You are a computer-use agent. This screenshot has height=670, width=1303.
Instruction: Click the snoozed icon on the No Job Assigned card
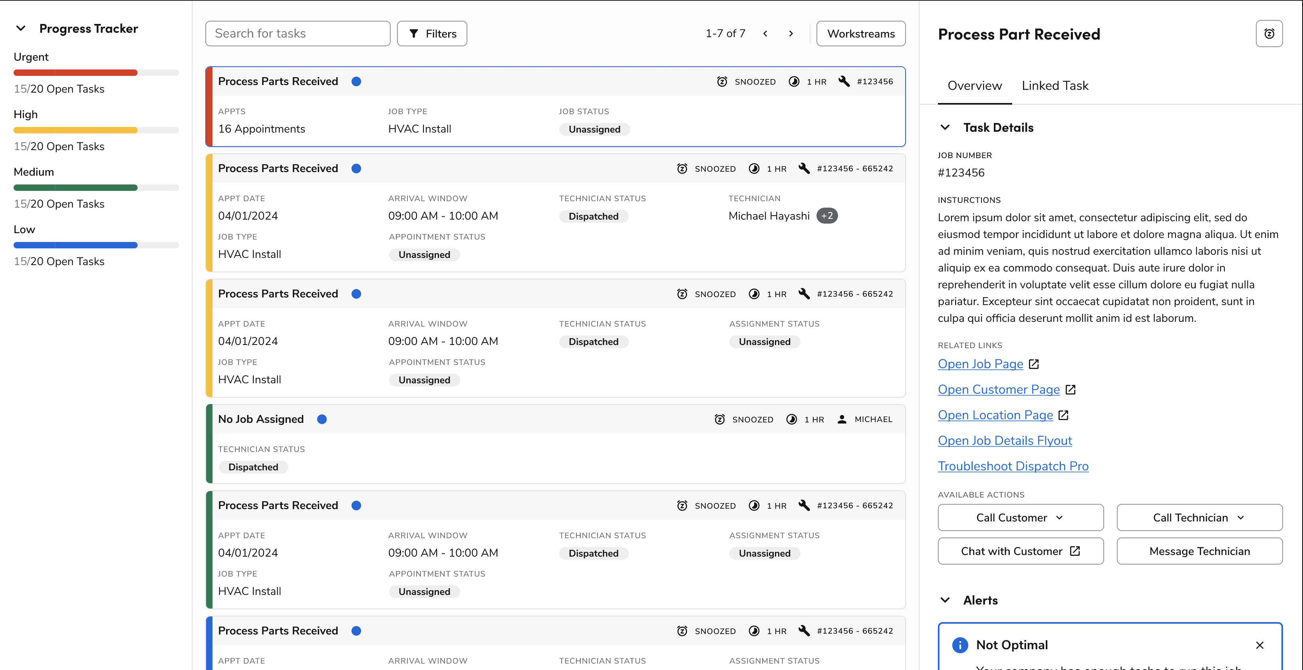(719, 419)
